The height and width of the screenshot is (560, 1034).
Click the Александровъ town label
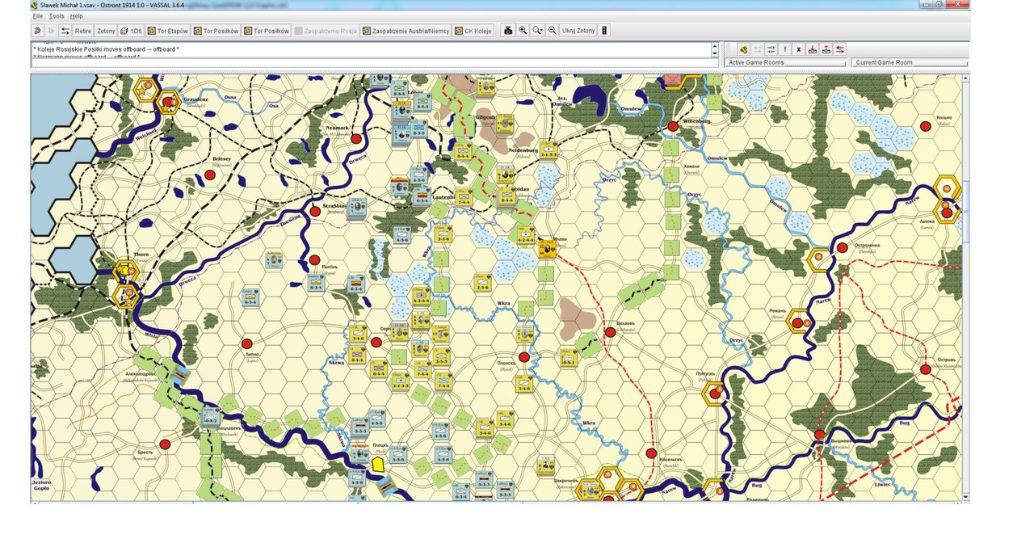139,374
